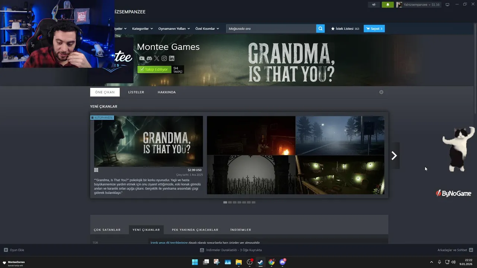Viewport: 477px width, 268px height.
Task: Switch to the HAKKINDA tab
Action: tap(167, 92)
